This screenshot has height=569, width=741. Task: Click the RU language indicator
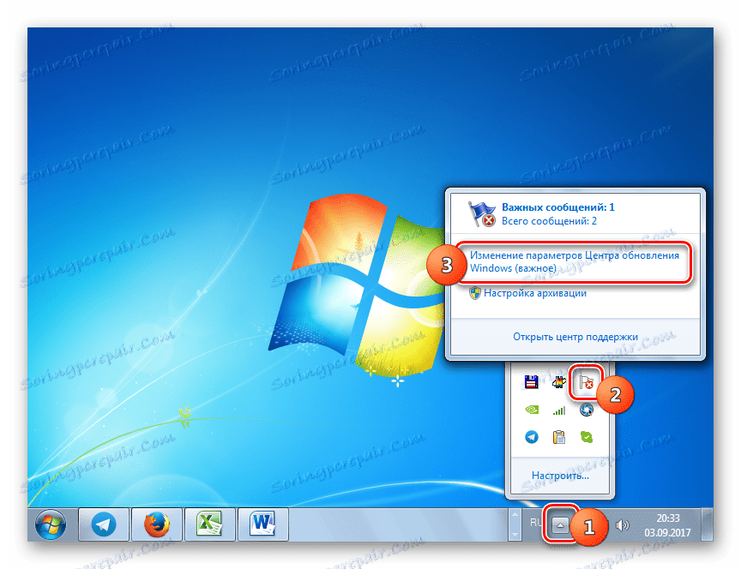(536, 522)
